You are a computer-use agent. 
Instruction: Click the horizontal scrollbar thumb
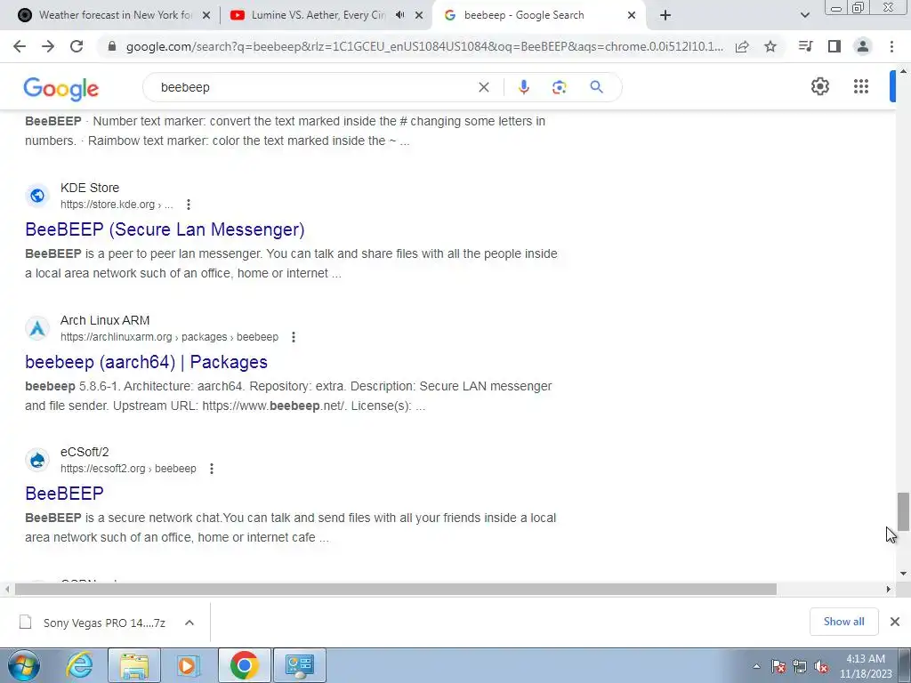pyautogui.click(x=395, y=589)
